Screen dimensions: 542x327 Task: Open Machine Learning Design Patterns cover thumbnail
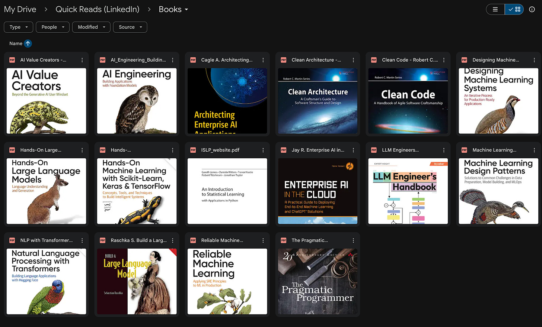pos(499,191)
